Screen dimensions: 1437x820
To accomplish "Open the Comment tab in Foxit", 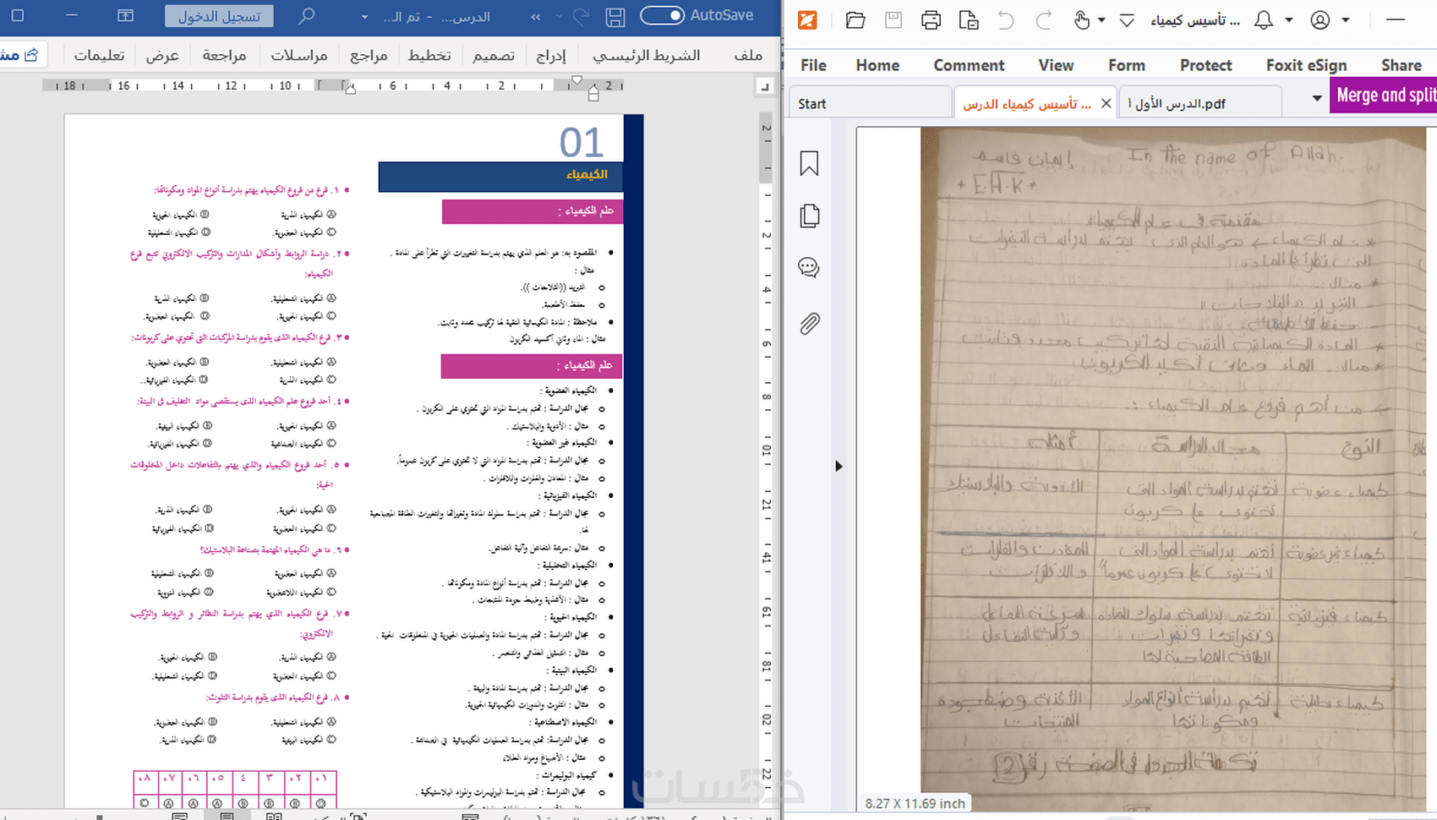I will point(969,65).
